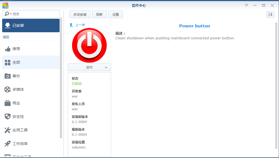This screenshot has height=158, width=279.
Task: Open the 已安装 installed packages section
Action: [x=31, y=25]
